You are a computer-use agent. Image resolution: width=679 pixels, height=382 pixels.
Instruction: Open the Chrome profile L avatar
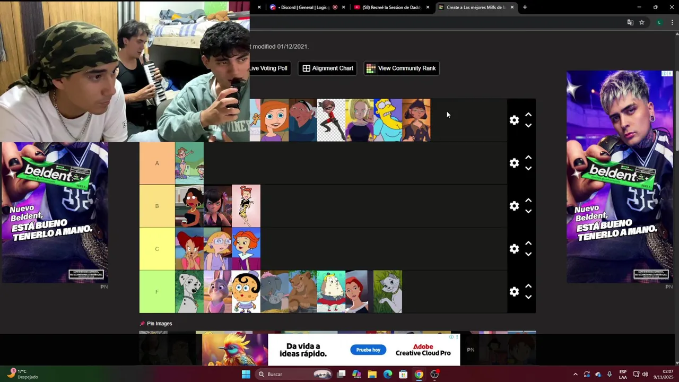click(x=659, y=22)
